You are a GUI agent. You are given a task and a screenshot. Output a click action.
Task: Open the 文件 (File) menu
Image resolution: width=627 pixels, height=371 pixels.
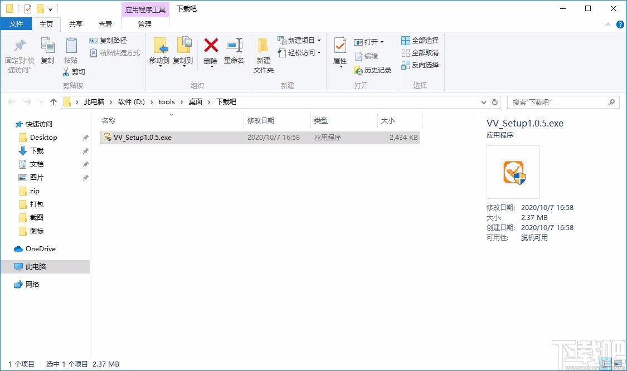(x=16, y=24)
